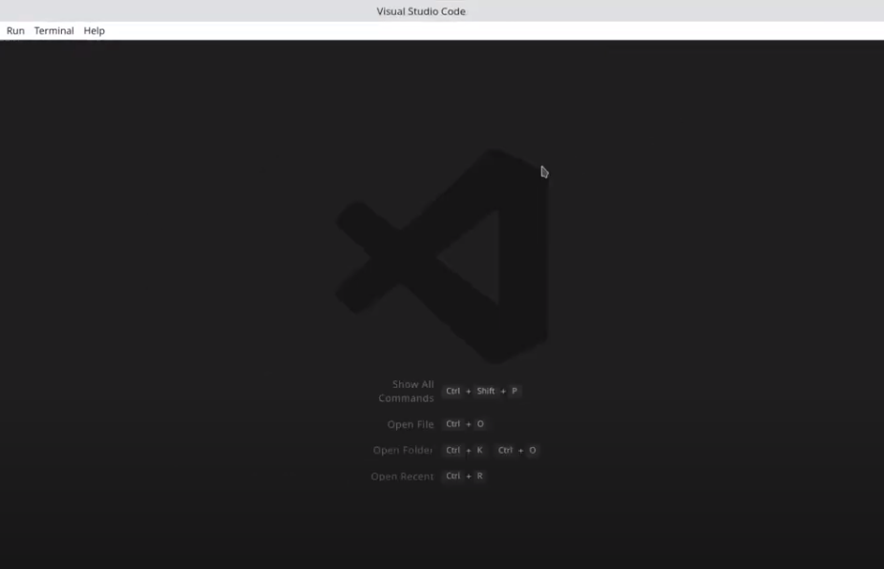Open the Terminal menu

tap(53, 30)
